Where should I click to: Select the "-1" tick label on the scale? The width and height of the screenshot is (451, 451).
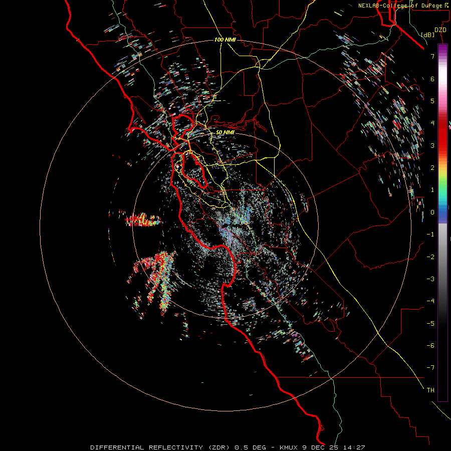point(430,235)
